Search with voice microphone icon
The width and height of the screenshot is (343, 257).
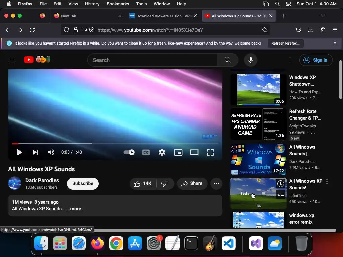251,60
